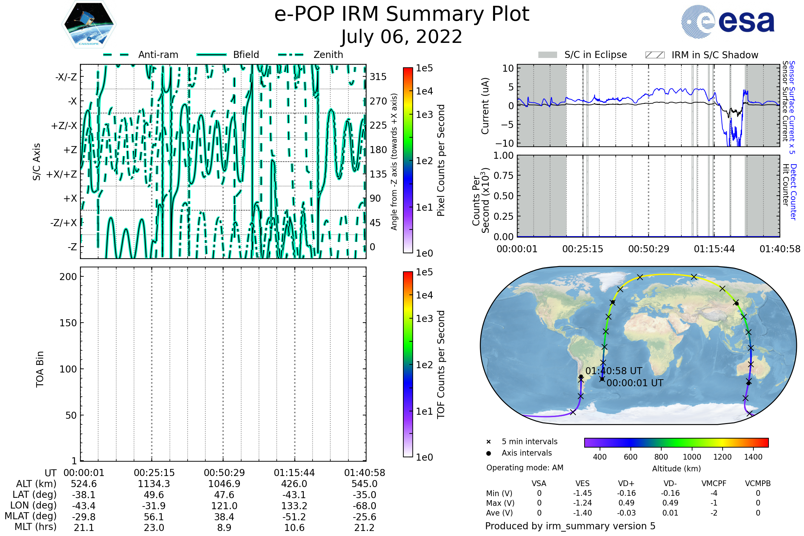Click the Operating mode: AM text

coord(525,468)
